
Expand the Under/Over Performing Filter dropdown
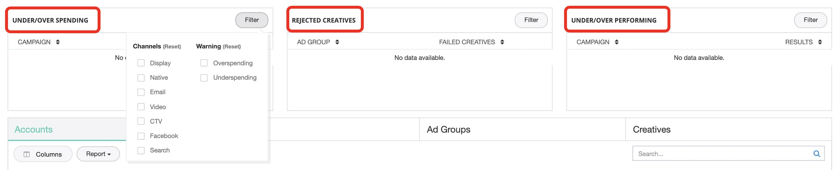(x=810, y=20)
